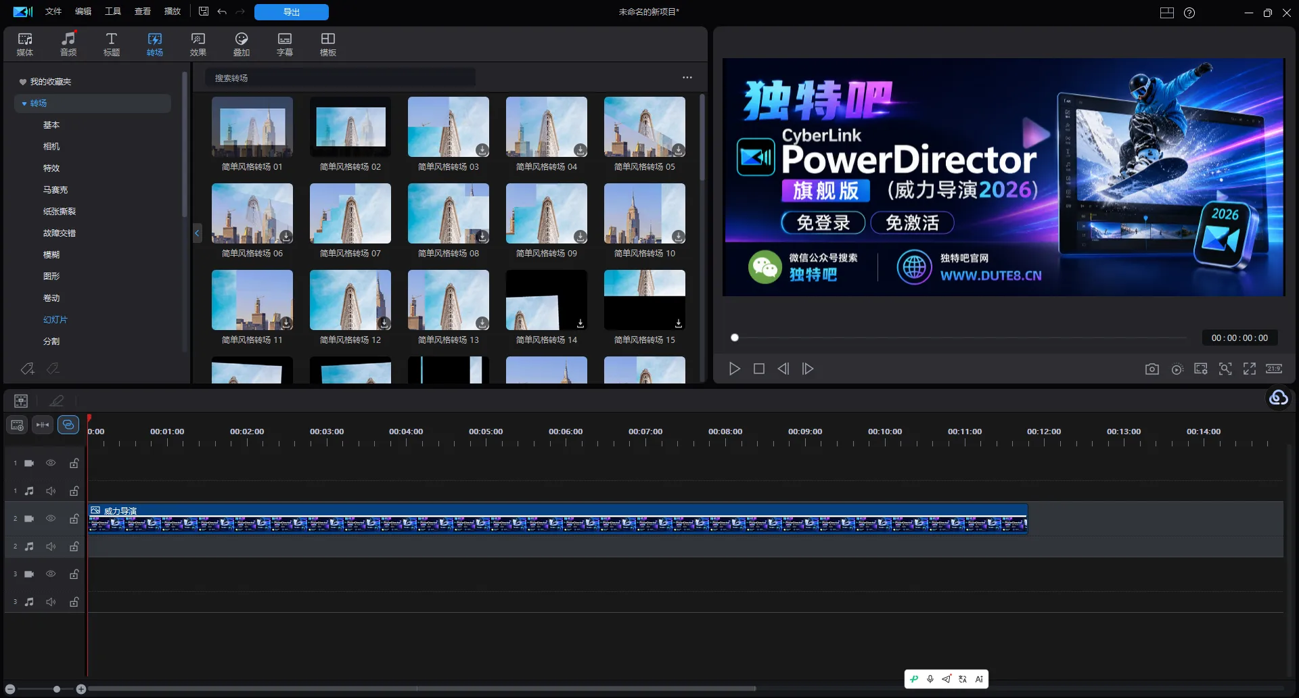Step to previous frame
The height and width of the screenshot is (698, 1299).
point(783,369)
